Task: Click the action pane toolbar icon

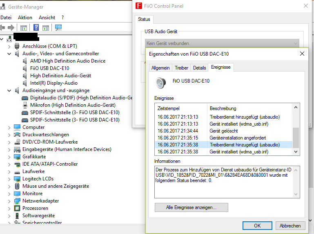Action: coord(46,28)
